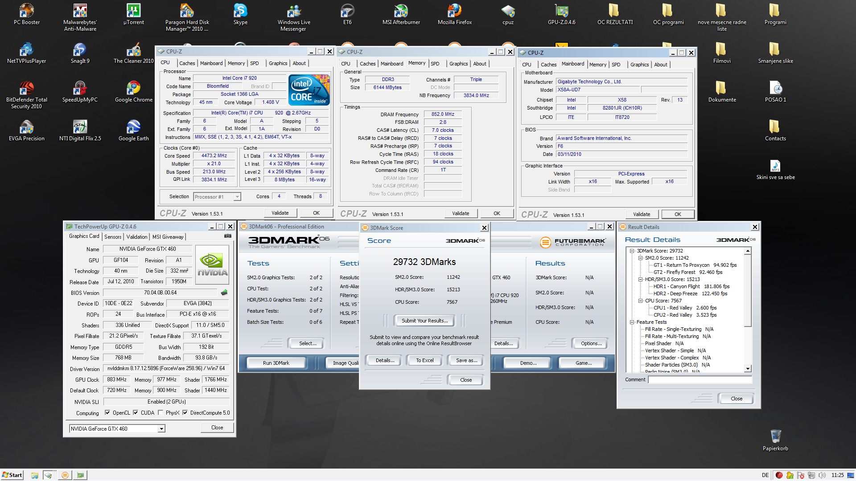The height and width of the screenshot is (481, 856).
Task: Toggle the OpenCL checkbox
Action: pyautogui.click(x=107, y=413)
